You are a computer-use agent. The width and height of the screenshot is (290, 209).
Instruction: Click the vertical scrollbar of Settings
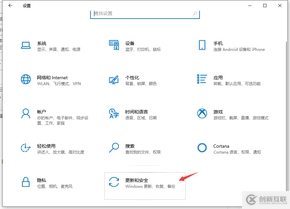click(286, 116)
